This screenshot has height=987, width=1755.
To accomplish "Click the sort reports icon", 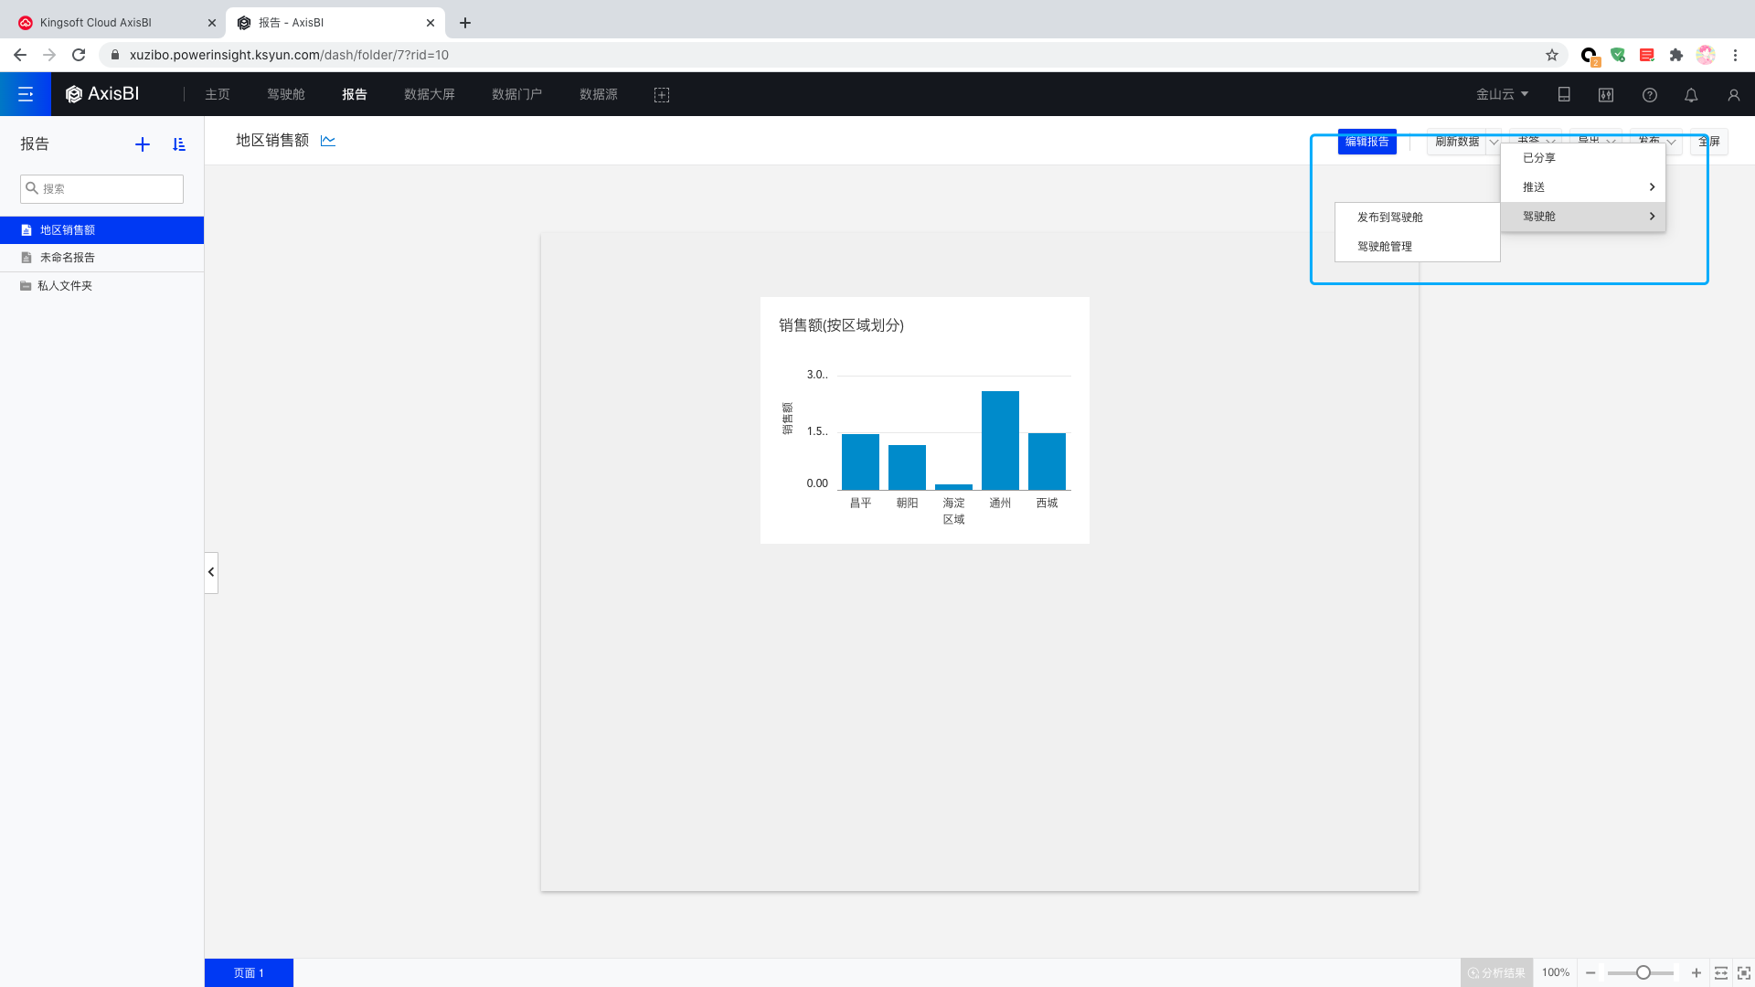I will (179, 144).
